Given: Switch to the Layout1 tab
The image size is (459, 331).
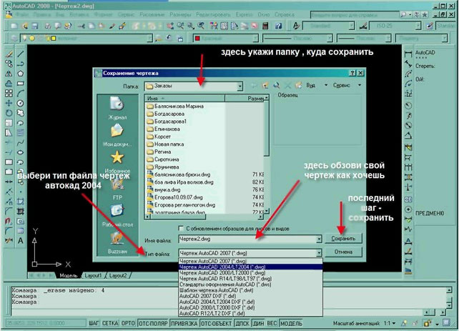Looking at the screenshot, I should point(94,275).
